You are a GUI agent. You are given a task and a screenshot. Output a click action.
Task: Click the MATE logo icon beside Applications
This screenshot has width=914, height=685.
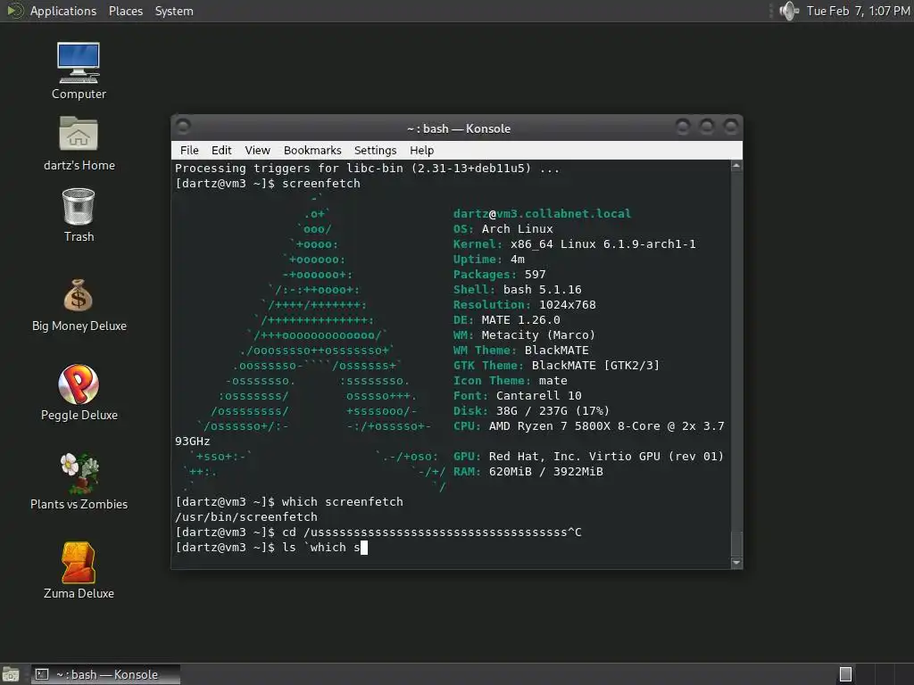click(14, 11)
